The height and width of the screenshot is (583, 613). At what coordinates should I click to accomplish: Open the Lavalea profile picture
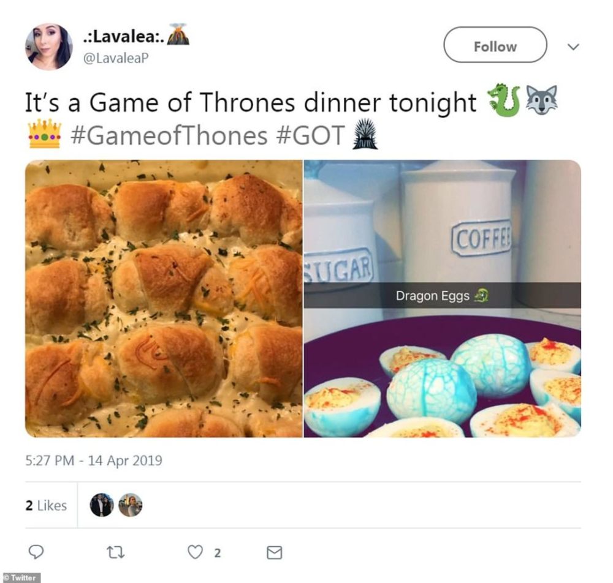pyautogui.click(x=49, y=47)
